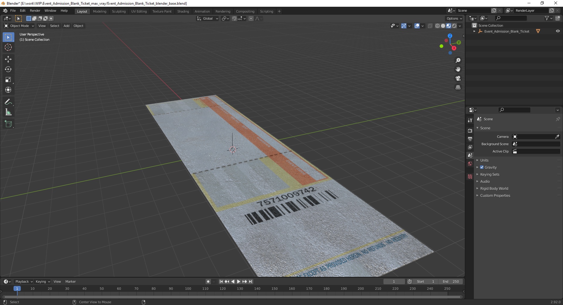Toggle snapping magnet

pyautogui.click(x=234, y=18)
